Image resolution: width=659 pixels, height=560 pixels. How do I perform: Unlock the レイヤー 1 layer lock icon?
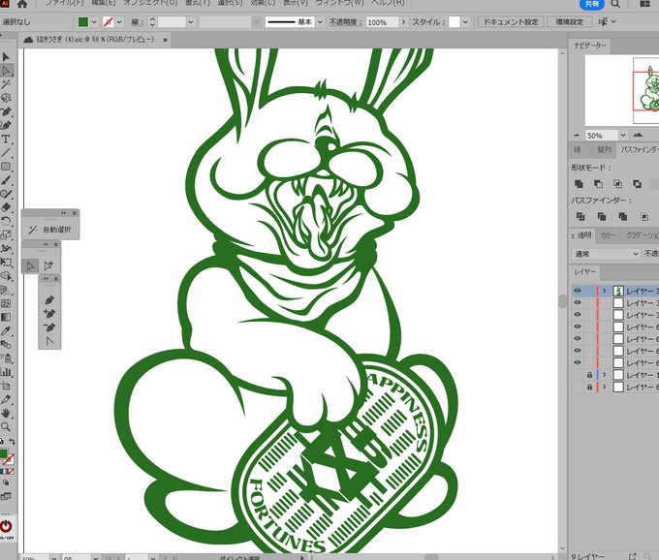tap(589, 375)
